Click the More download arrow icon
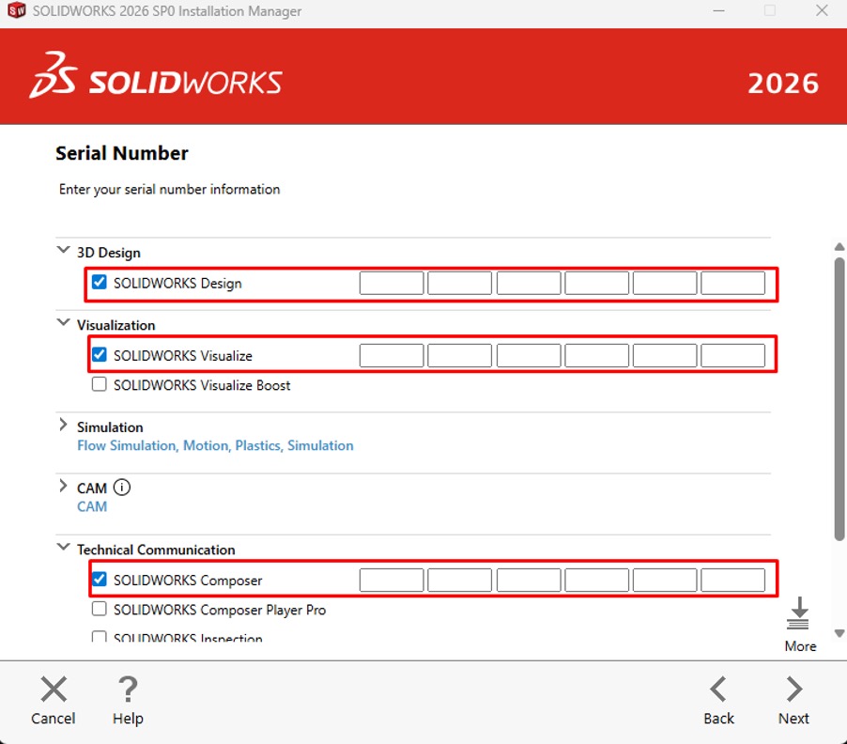 click(798, 613)
